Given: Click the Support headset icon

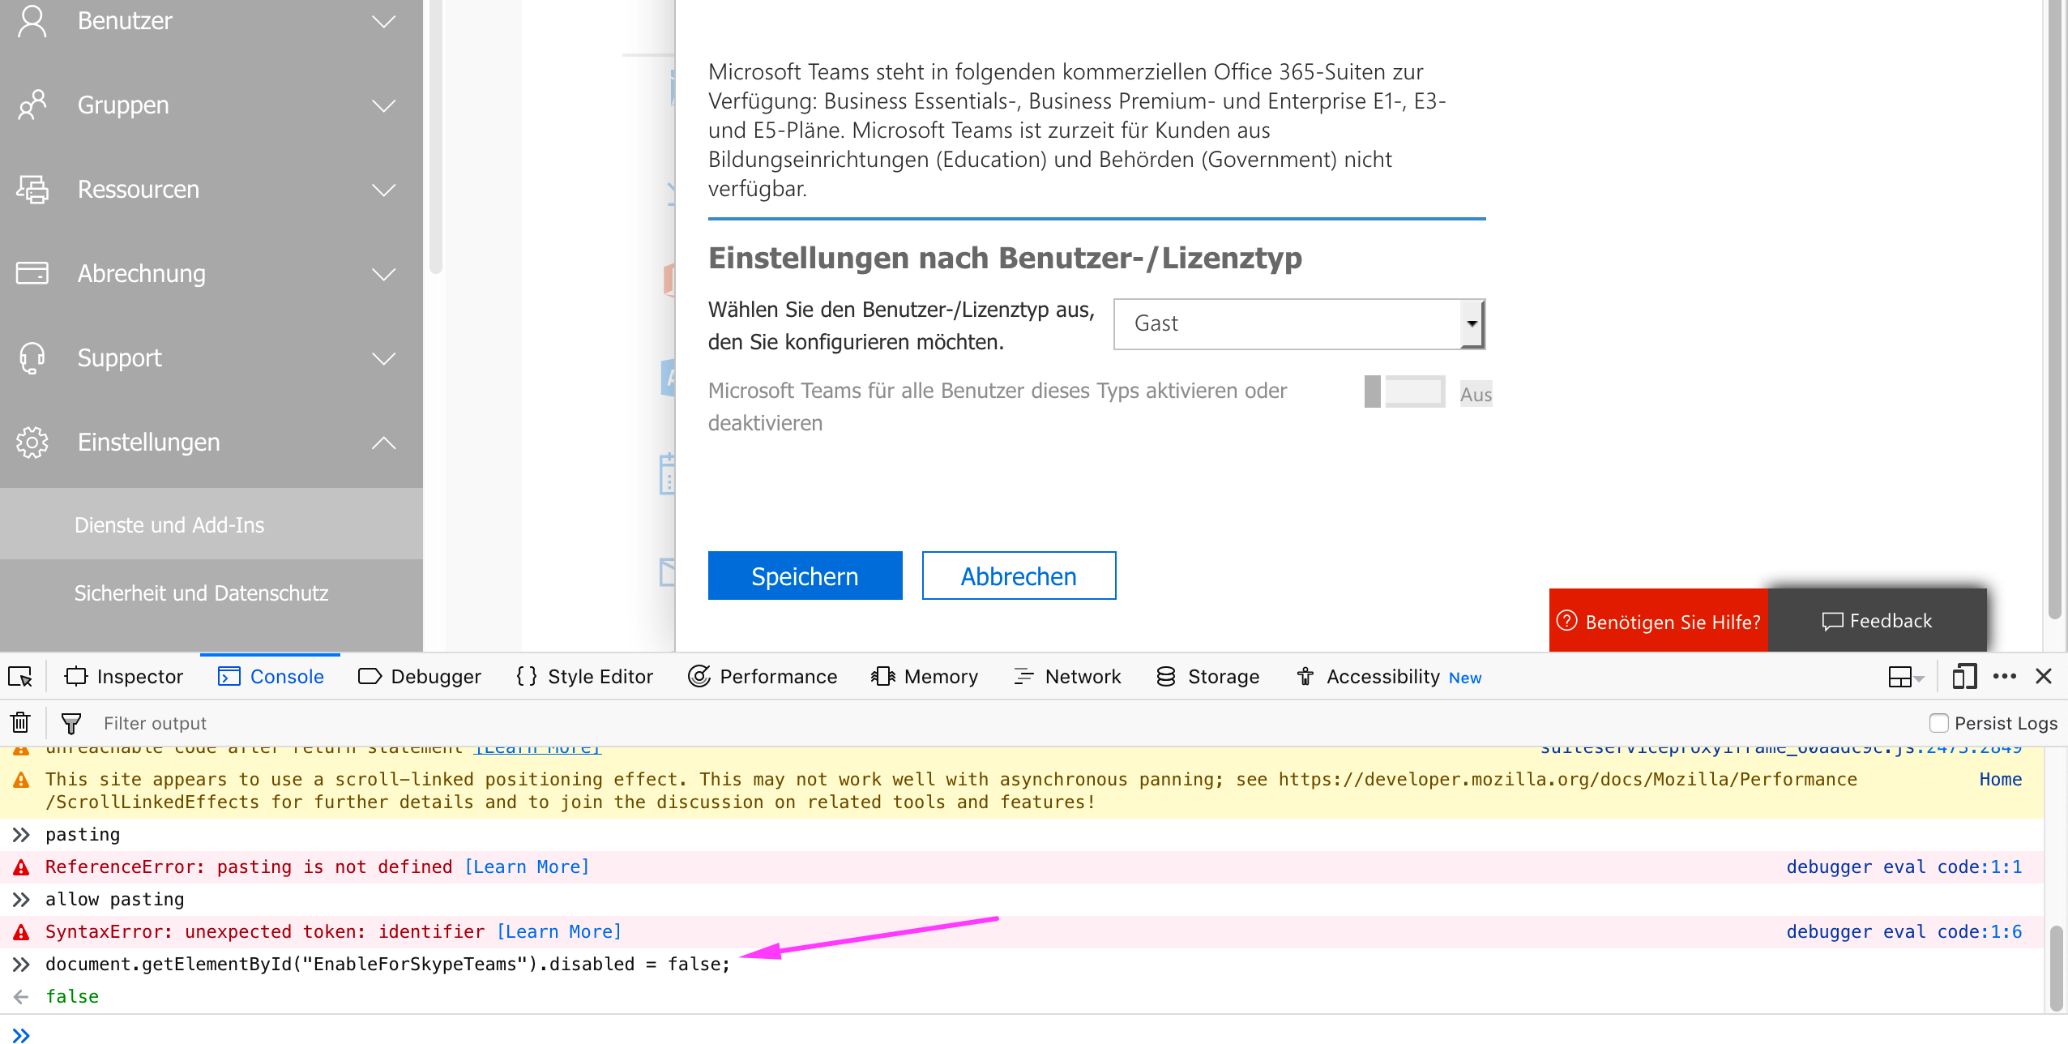Looking at the screenshot, I should 32,358.
